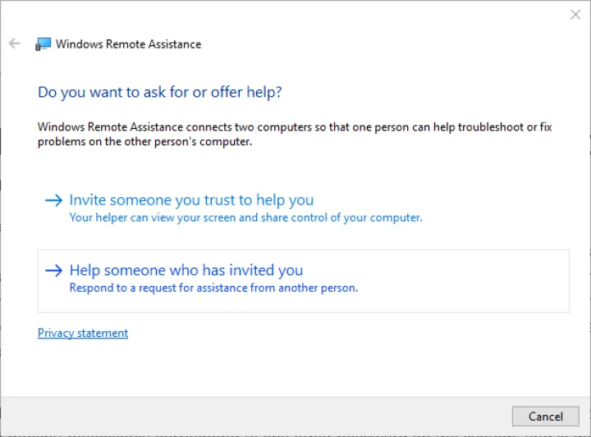Choose Invite someone you trust to help you
The width and height of the screenshot is (591, 437).
191,200
